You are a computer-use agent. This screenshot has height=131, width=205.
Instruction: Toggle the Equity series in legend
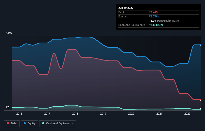point(29,124)
